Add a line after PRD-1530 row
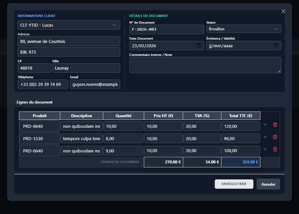This screenshot has height=214, width=299. tap(265, 137)
